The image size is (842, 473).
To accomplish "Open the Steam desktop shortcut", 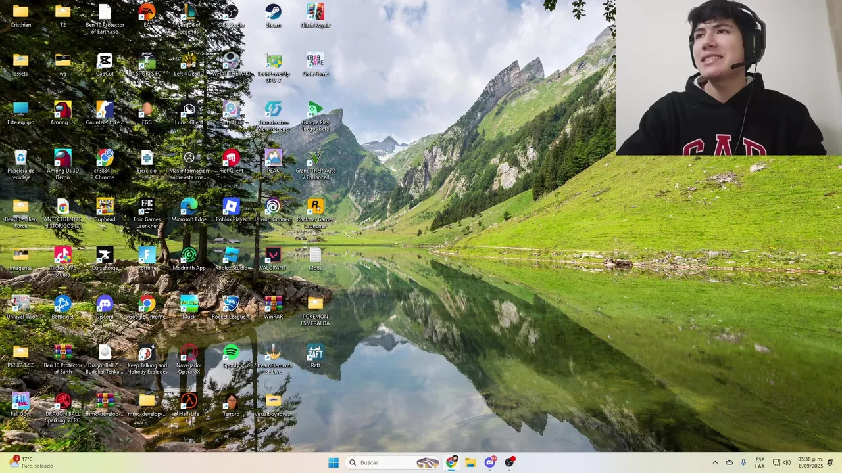I will pyautogui.click(x=273, y=16).
